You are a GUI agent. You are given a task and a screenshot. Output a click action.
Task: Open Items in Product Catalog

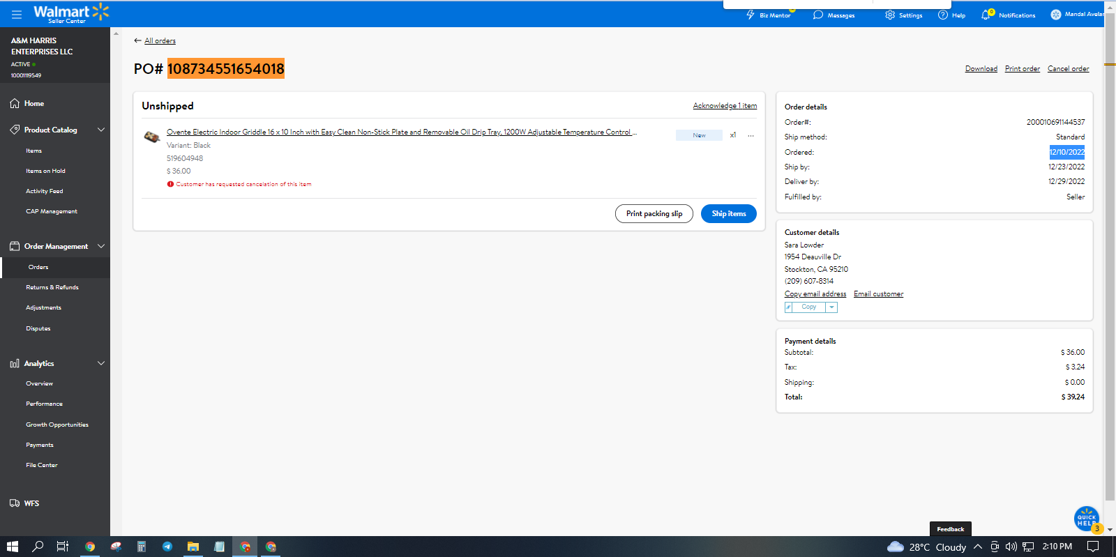34,151
